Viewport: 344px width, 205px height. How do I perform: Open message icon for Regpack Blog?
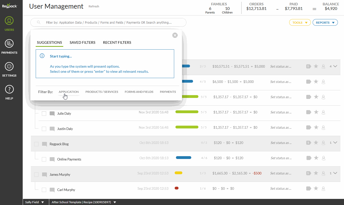pyautogui.click(x=44, y=144)
